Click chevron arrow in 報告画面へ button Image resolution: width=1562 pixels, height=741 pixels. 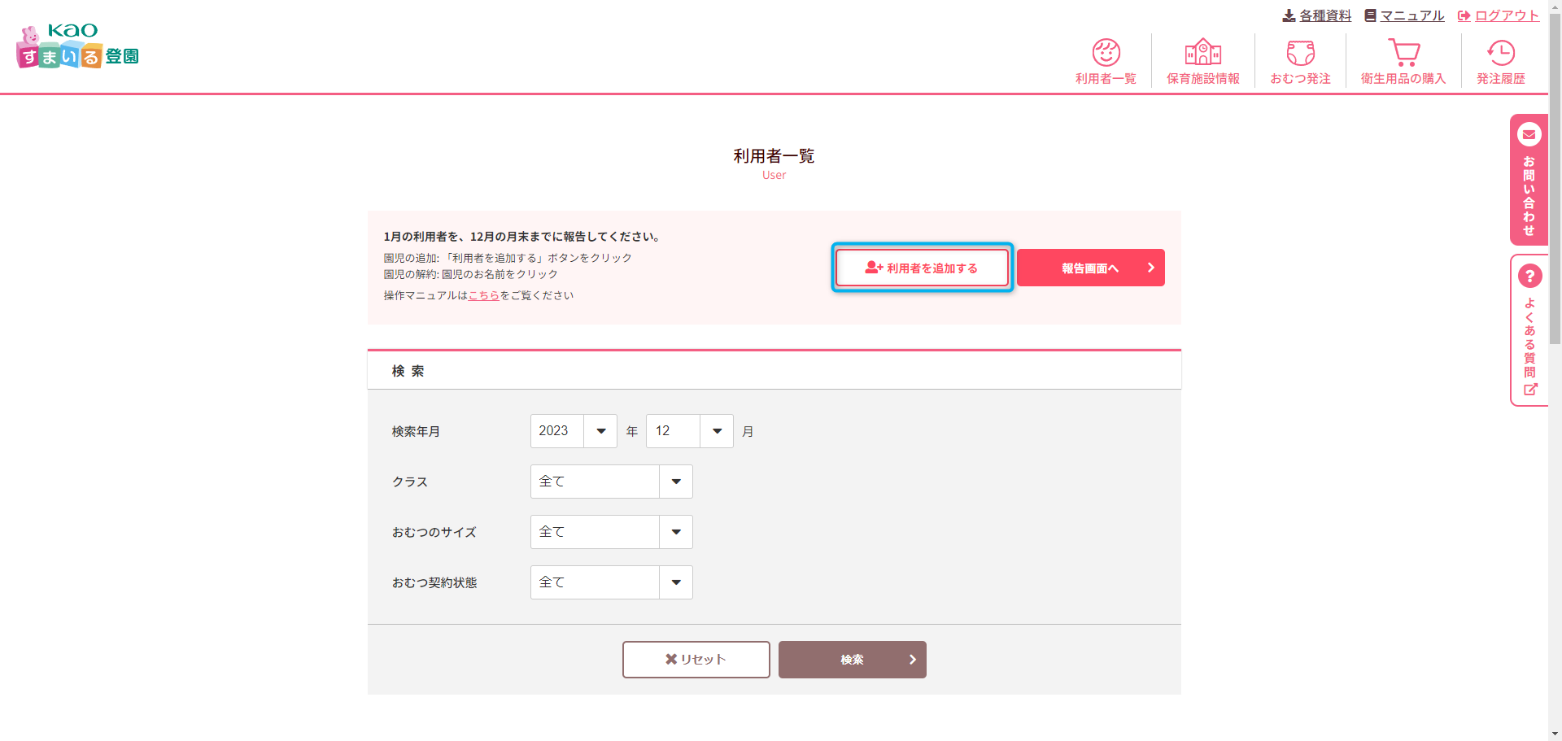[1150, 268]
